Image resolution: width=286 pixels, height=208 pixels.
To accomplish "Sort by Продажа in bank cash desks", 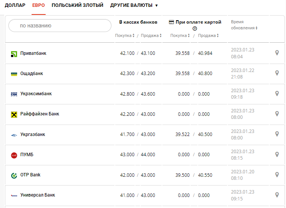I will 151,35.
